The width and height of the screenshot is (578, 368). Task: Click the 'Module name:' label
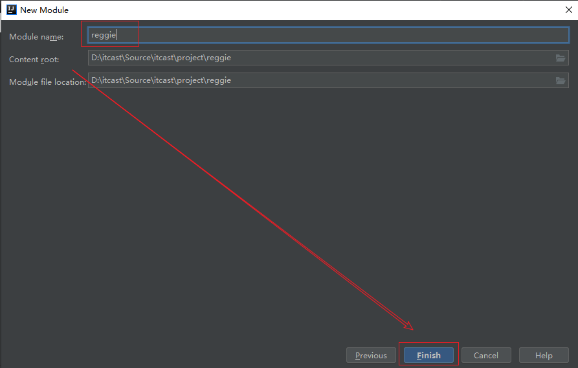36,37
